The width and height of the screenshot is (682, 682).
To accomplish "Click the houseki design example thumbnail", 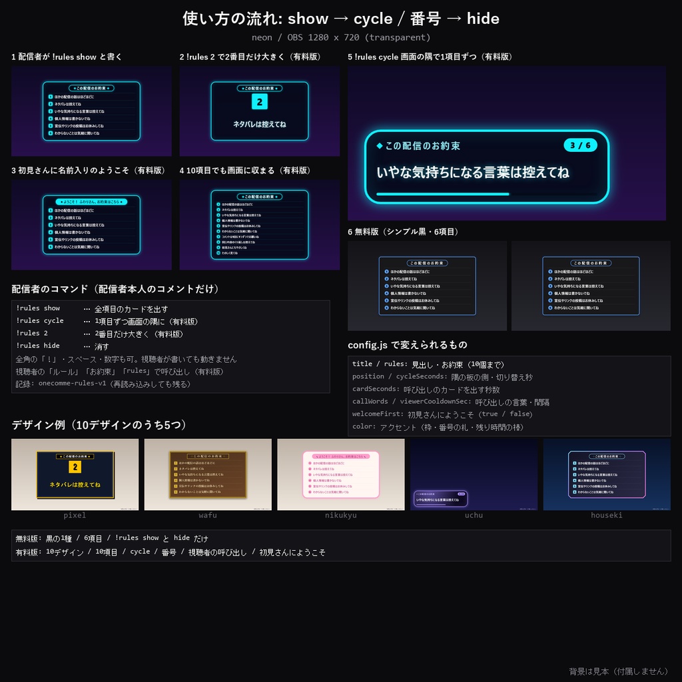I will [x=607, y=474].
